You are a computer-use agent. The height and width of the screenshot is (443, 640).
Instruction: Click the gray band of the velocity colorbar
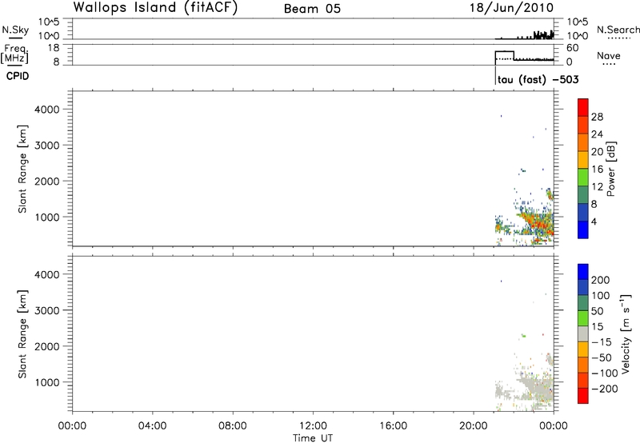[x=583, y=333]
